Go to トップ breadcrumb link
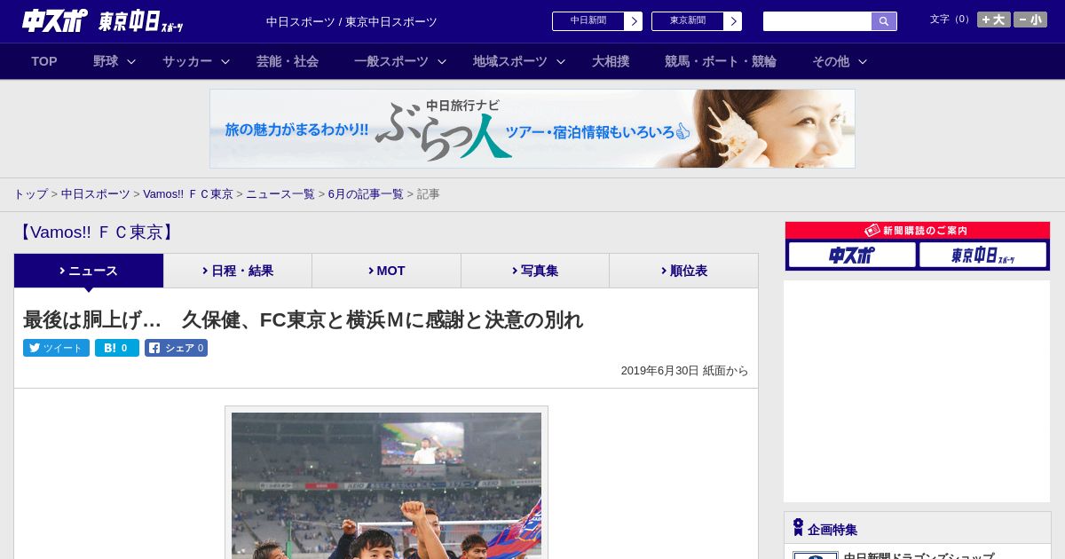The width and height of the screenshot is (1065, 559). click(x=30, y=194)
